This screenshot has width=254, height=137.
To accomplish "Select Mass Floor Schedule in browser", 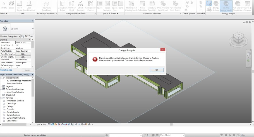I will pyautogui.click(x=15, y=92).
